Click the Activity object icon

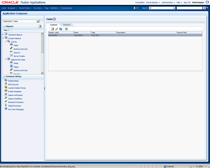(9, 41)
